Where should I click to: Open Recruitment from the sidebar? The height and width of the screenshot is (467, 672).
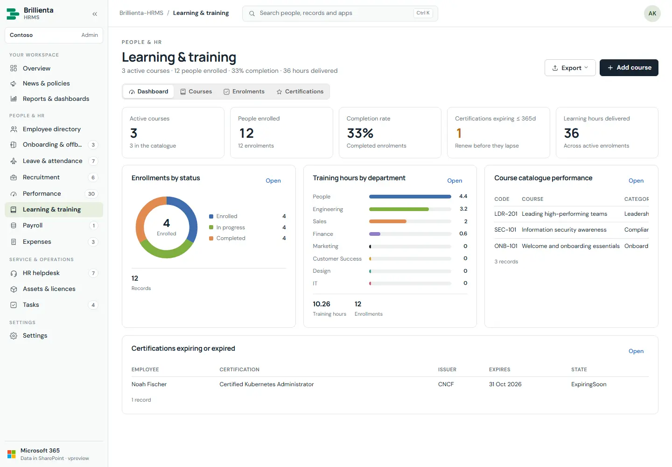[54, 177]
